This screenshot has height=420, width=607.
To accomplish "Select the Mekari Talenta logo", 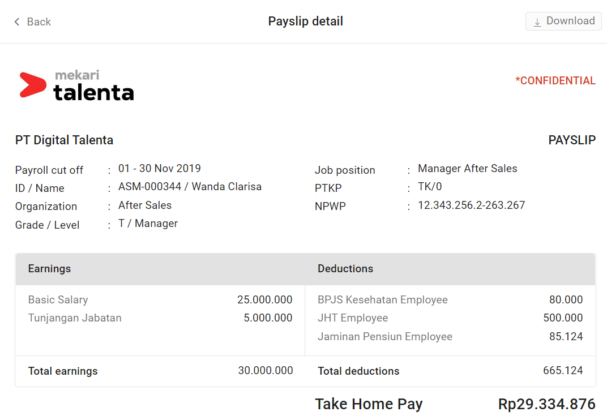I will [x=76, y=84].
